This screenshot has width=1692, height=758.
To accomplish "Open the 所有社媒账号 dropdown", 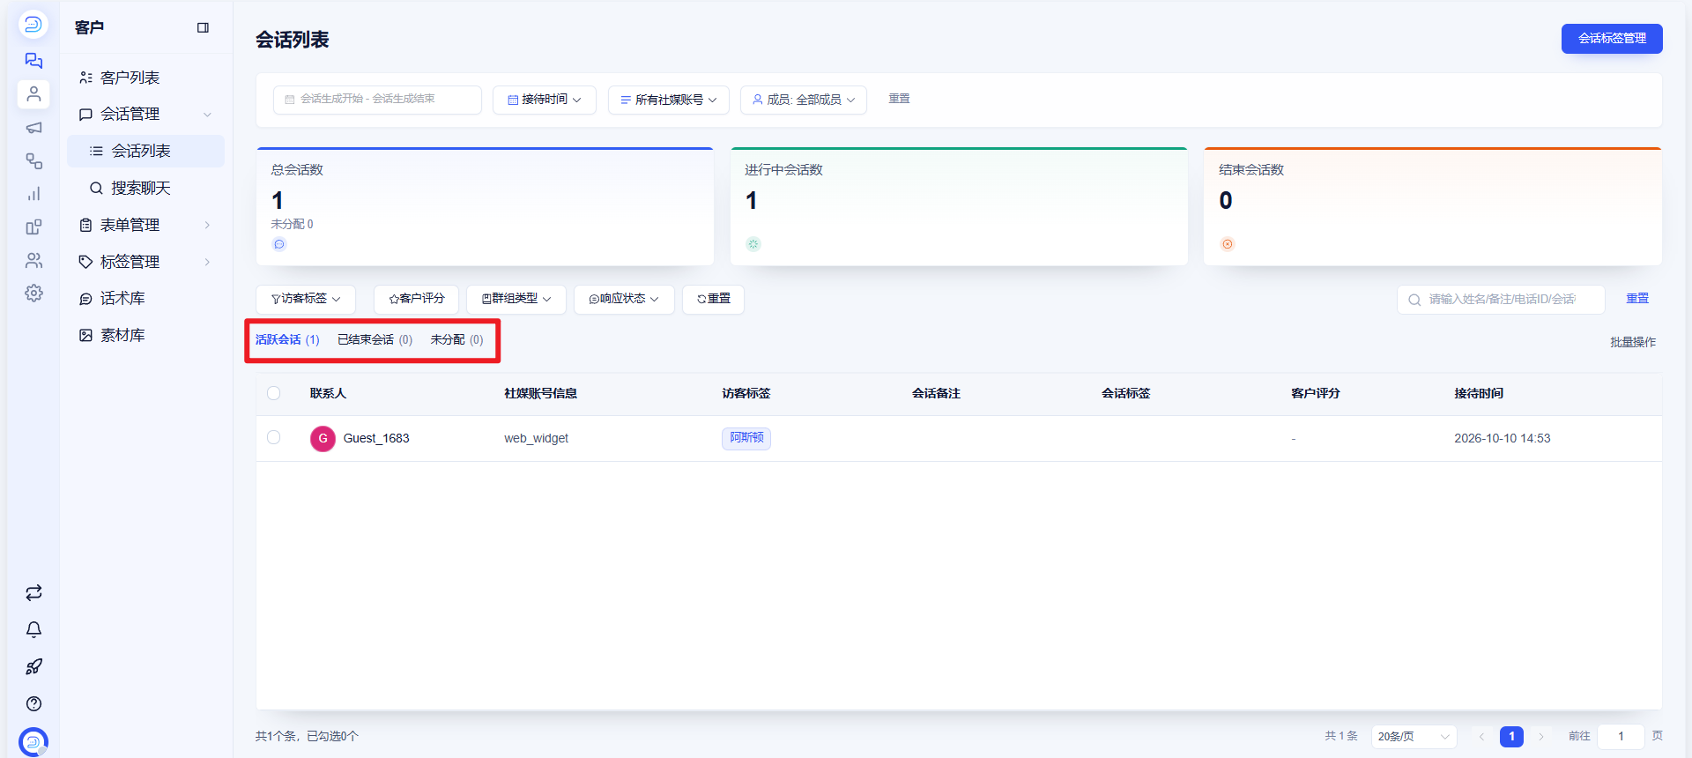I will pyautogui.click(x=669, y=100).
